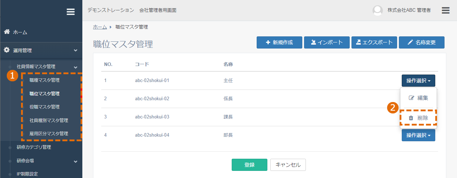Click the export icon on エクスポート button
This screenshot has width=457, height=178.
click(x=358, y=42)
